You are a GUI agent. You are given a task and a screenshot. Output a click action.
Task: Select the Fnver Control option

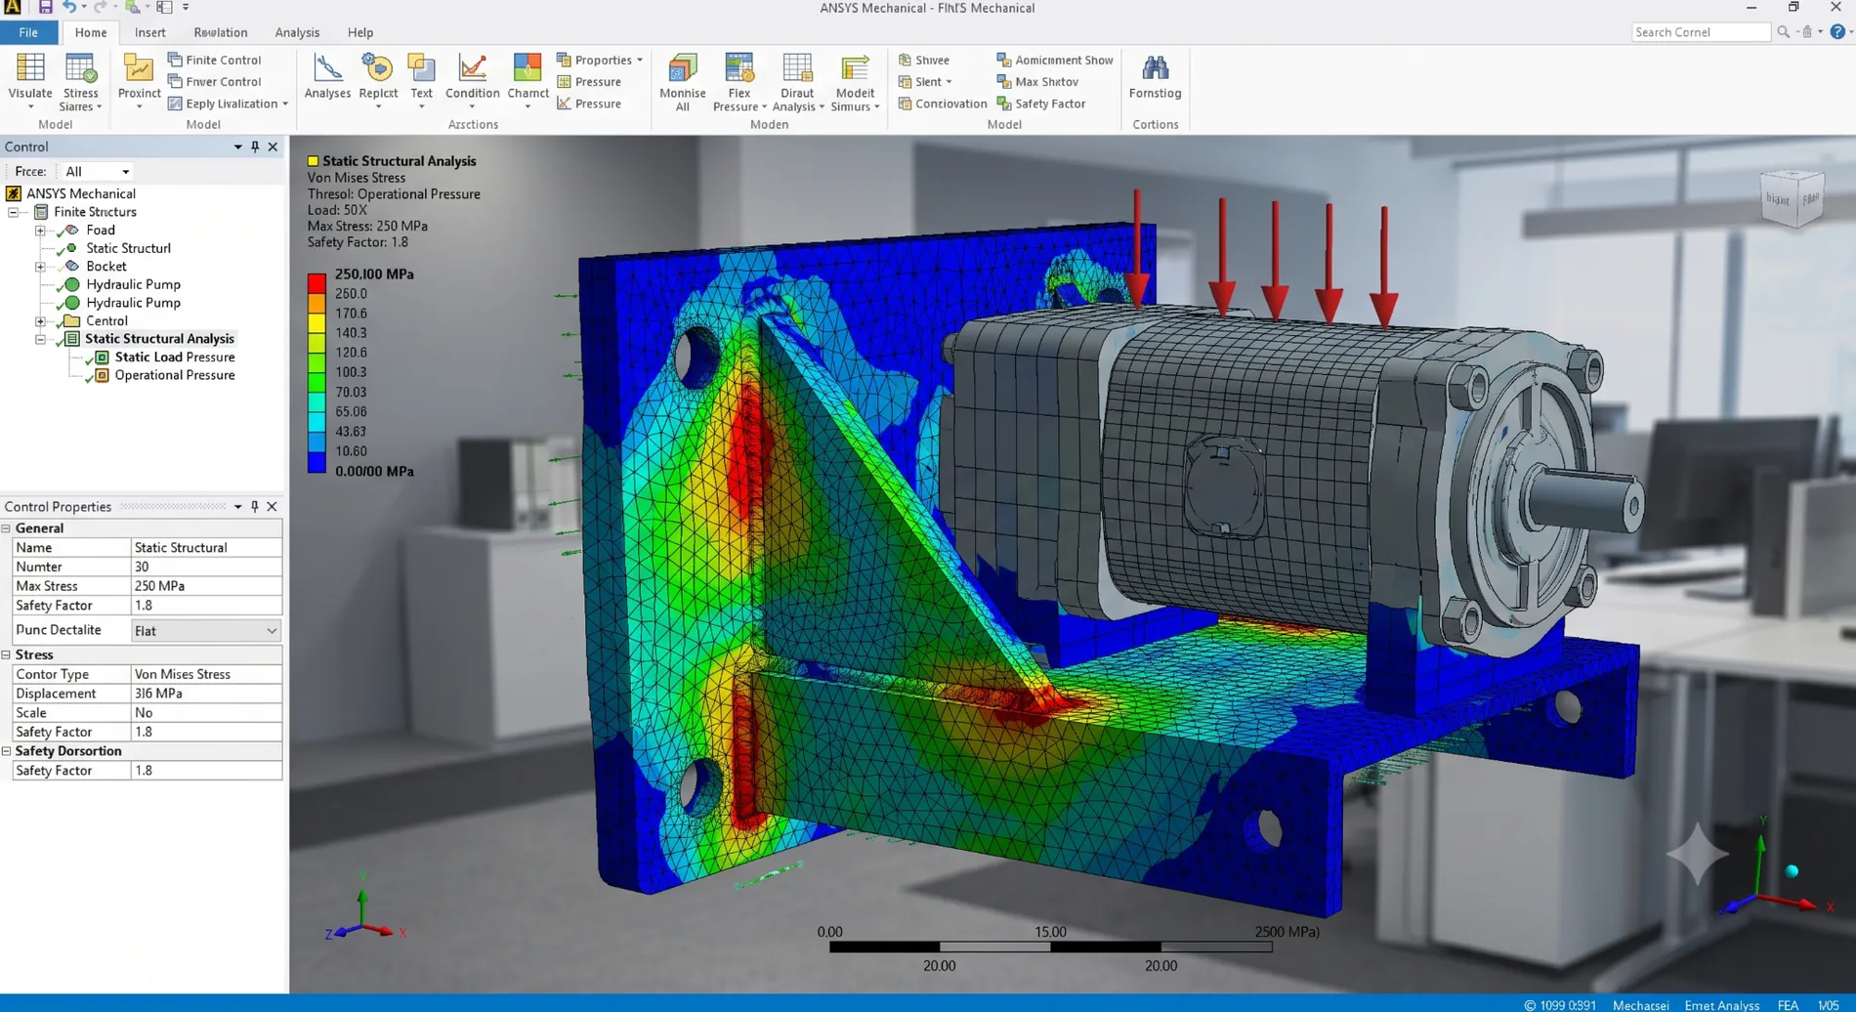pos(214,81)
